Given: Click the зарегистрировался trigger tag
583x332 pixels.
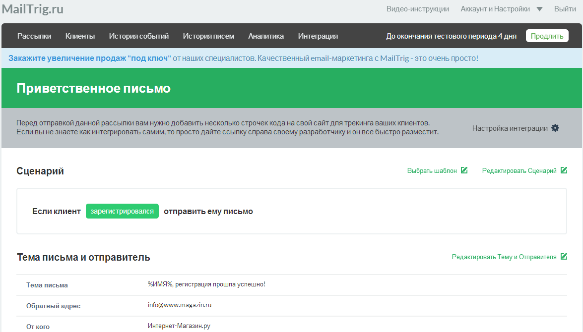Looking at the screenshot, I should pos(122,211).
